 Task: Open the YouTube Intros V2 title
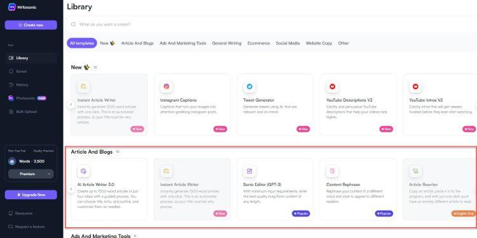pyautogui.click(x=426, y=100)
